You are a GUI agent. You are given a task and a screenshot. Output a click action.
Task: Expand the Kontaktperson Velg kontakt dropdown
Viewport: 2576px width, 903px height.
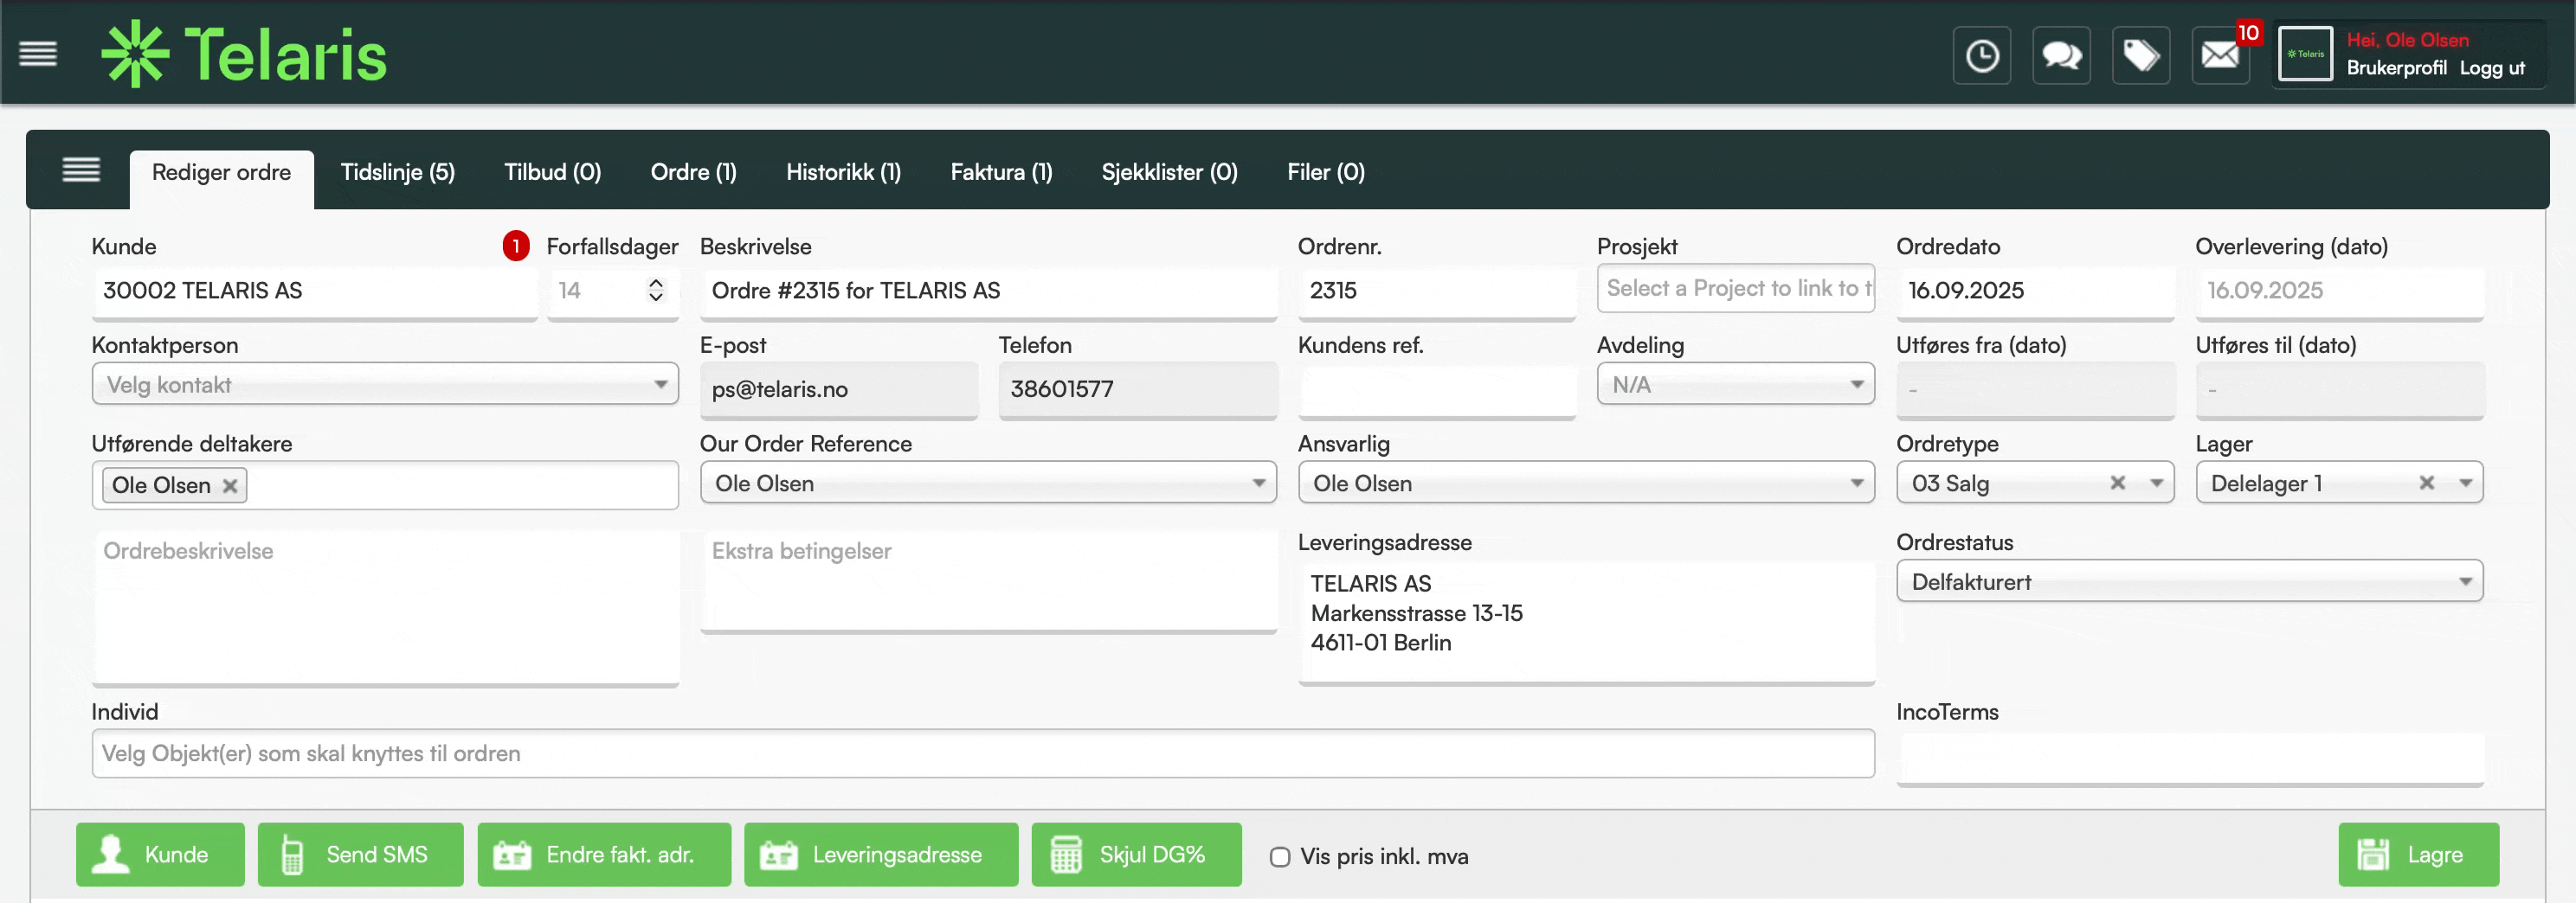(385, 385)
